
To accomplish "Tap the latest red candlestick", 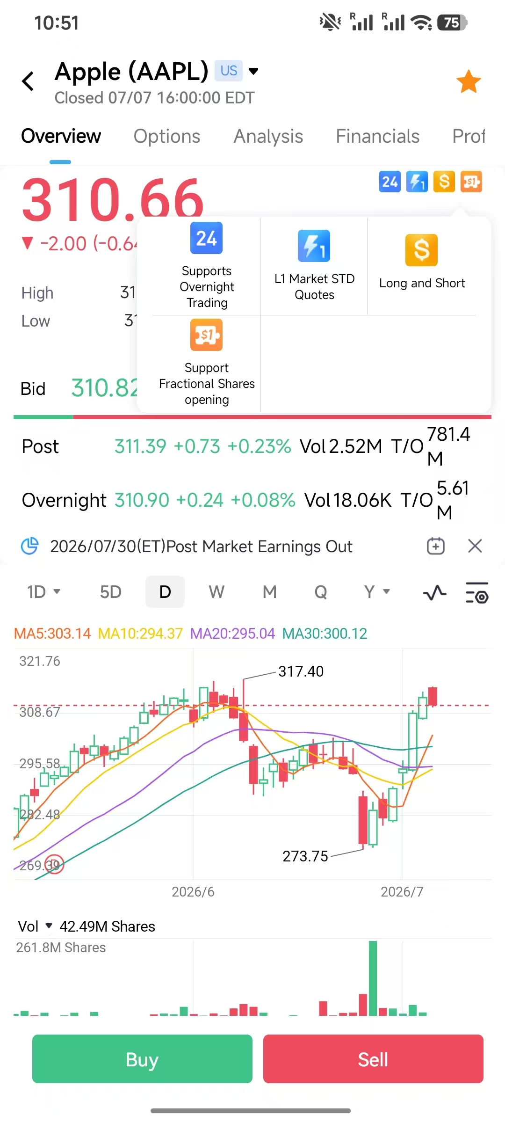I will point(432,696).
